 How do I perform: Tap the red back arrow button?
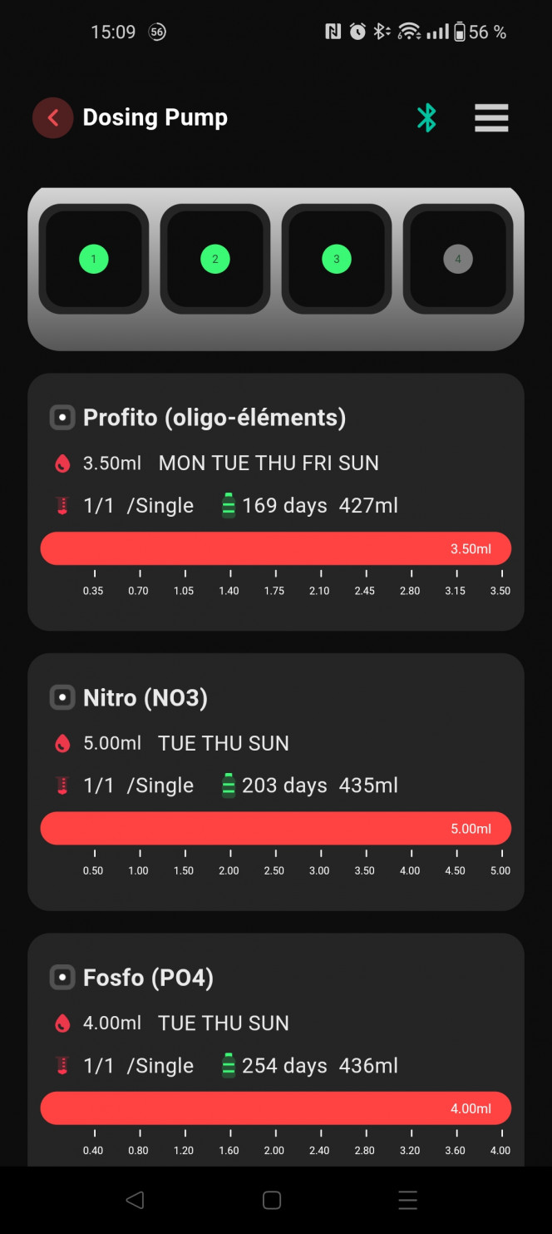(x=53, y=118)
